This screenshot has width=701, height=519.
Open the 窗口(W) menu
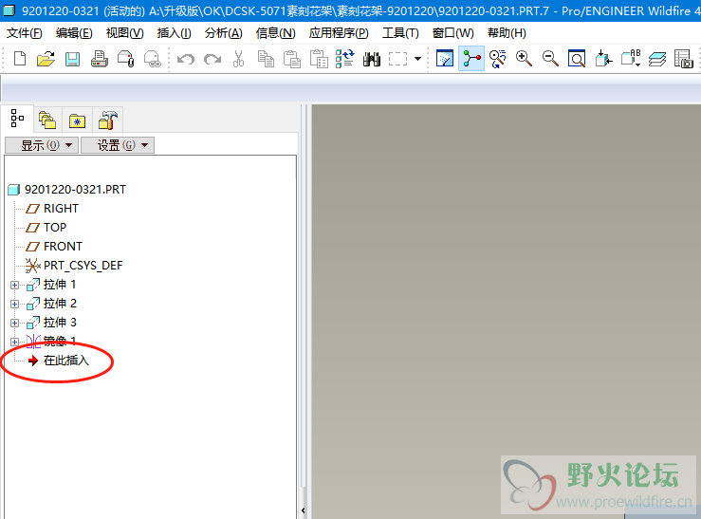coord(453,33)
